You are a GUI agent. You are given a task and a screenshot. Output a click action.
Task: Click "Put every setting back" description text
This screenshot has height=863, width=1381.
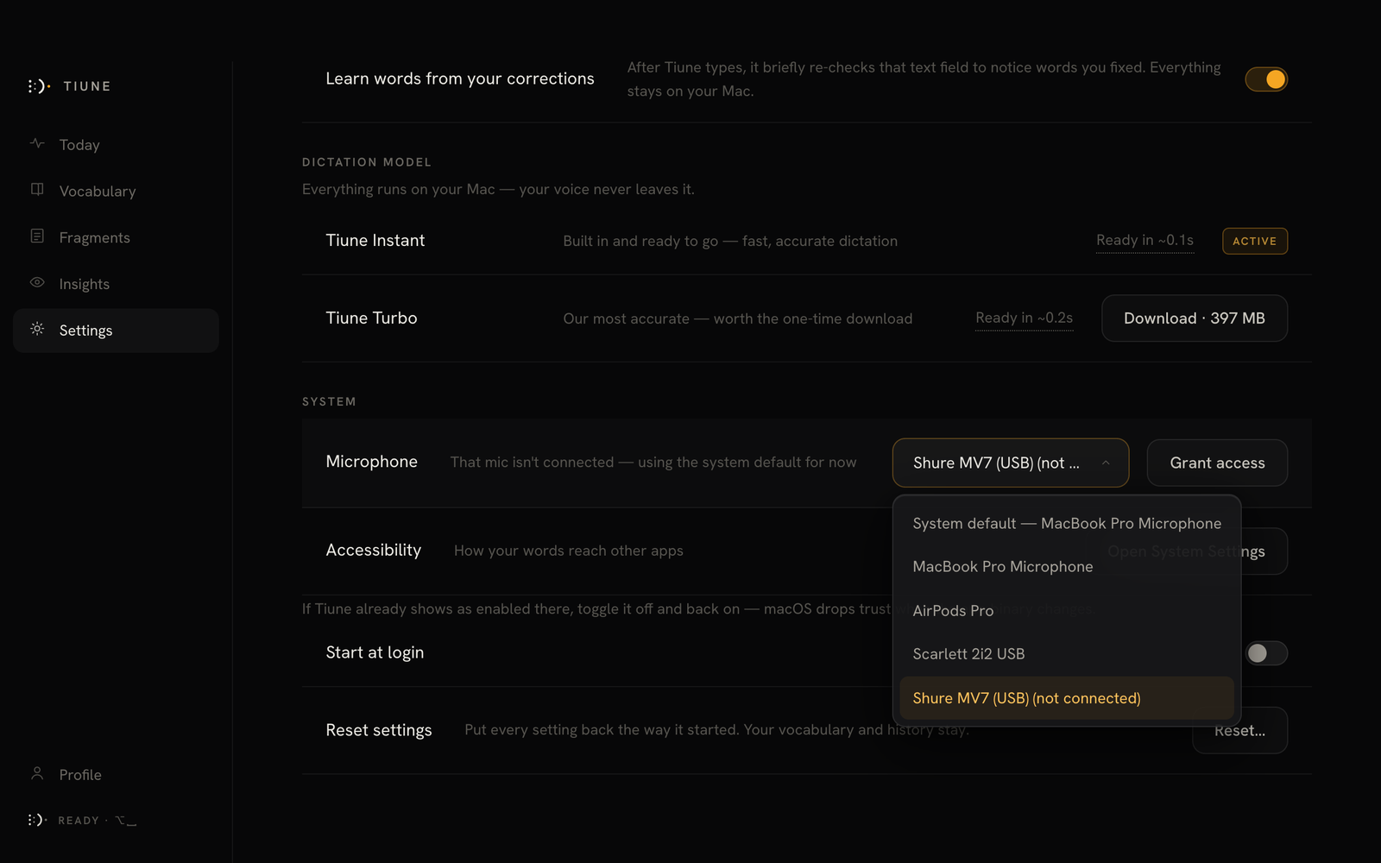pos(716,730)
